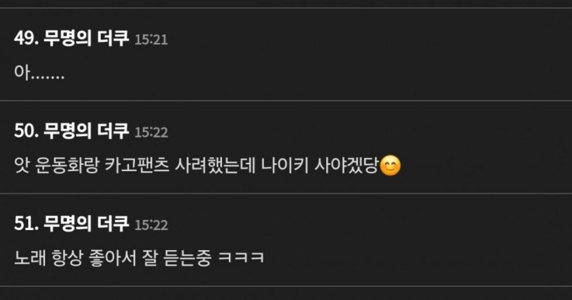Click the word 좋아서 in comment 51
Viewport: 572px width, 300px height.
click(113, 258)
